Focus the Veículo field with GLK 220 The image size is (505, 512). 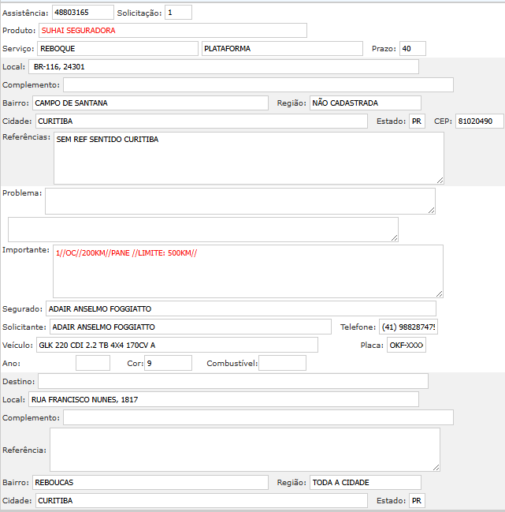point(176,345)
